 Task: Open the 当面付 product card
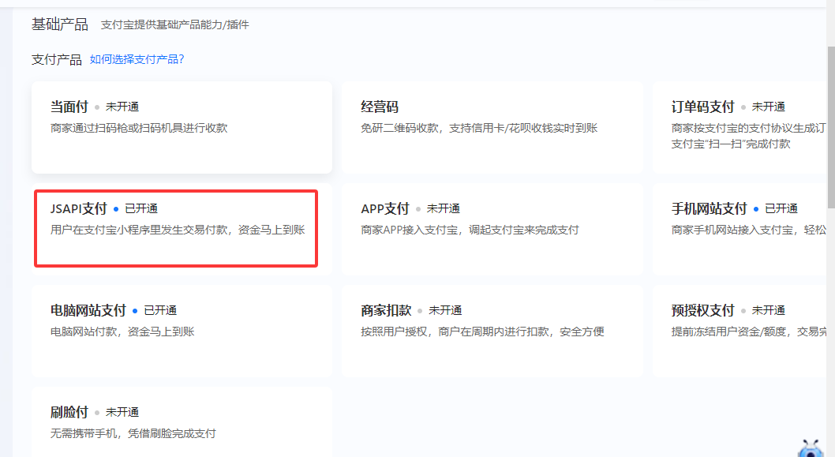[x=182, y=127]
